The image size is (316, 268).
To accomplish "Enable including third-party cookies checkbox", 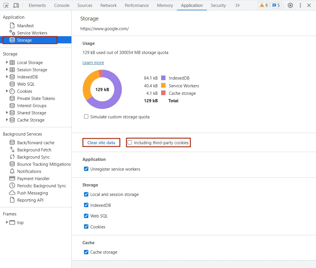I will pos(130,142).
